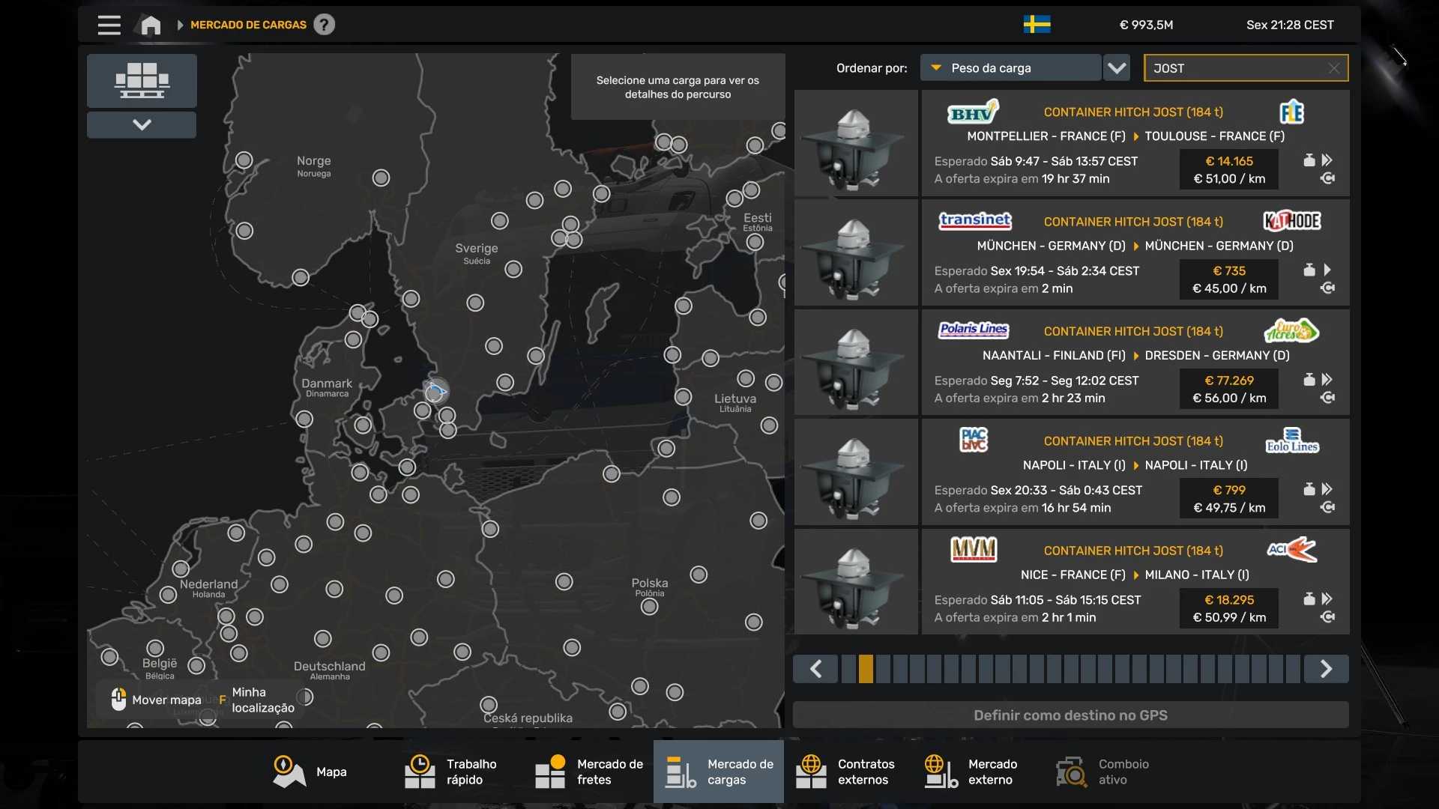The image size is (1439, 809).
Task: Click the weight icon on the Montpellier cargo
Action: click(x=1309, y=160)
